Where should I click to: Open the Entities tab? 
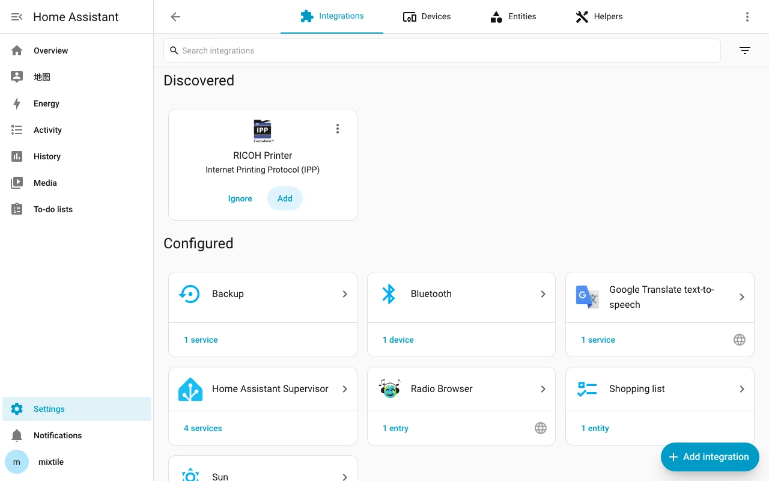pyautogui.click(x=513, y=17)
